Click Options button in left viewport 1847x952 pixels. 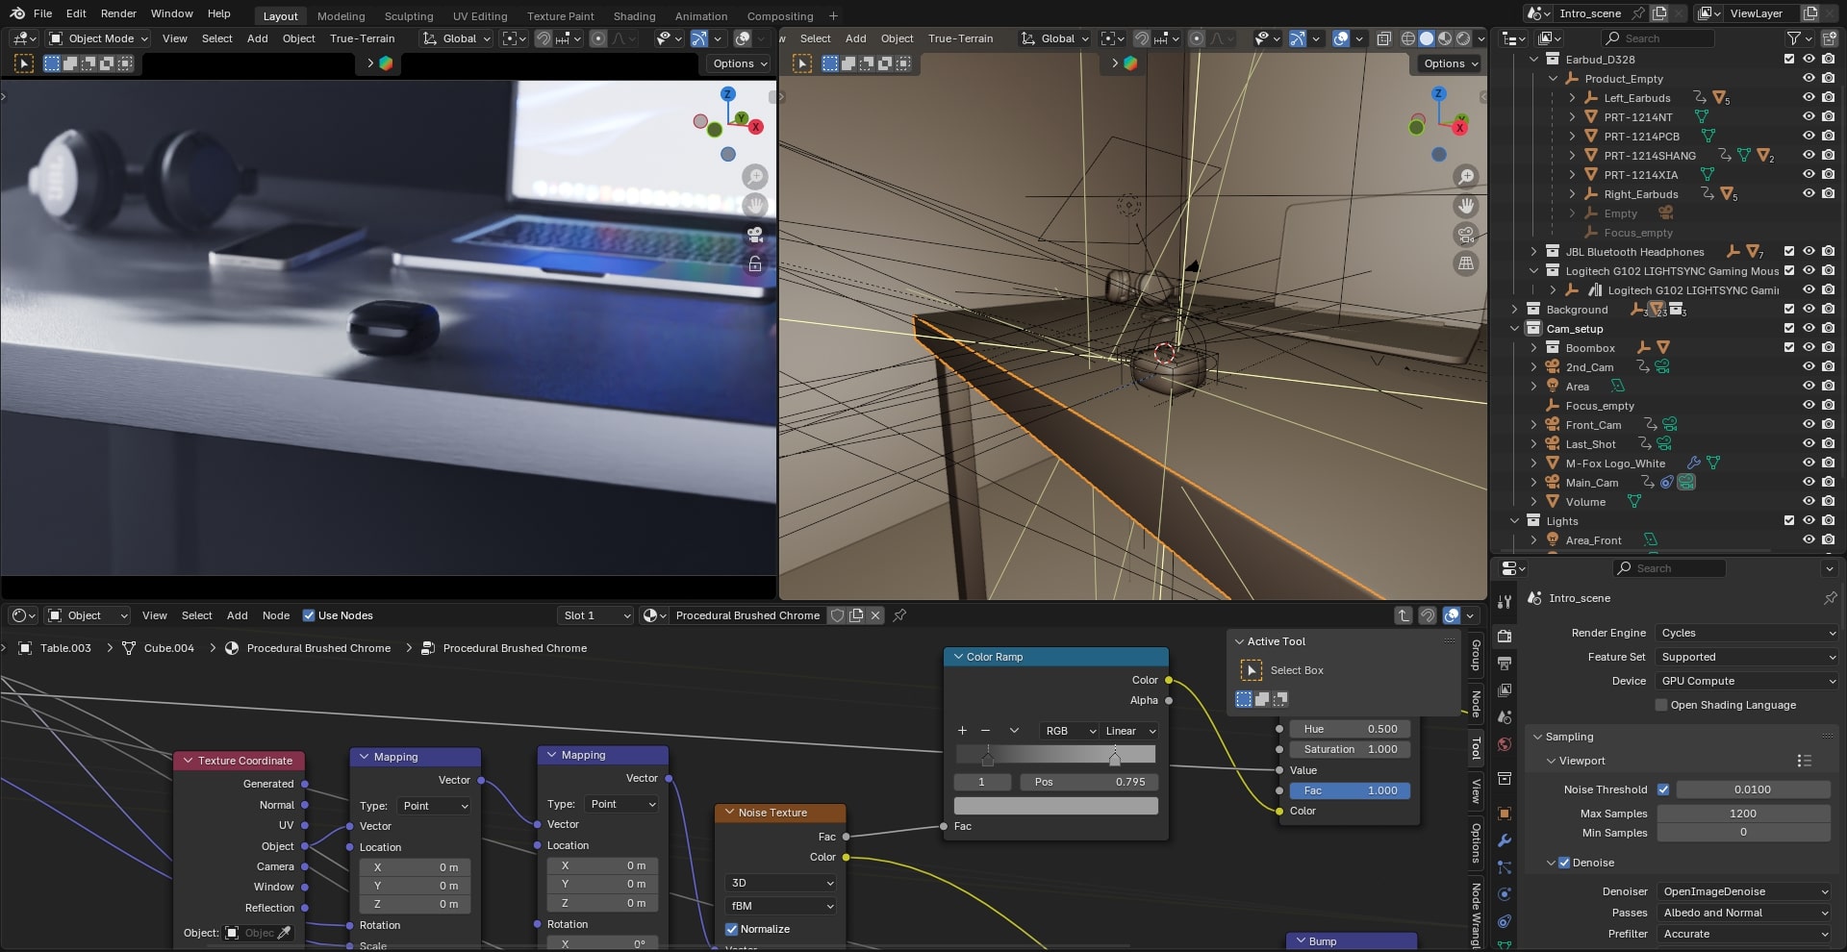point(740,63)
